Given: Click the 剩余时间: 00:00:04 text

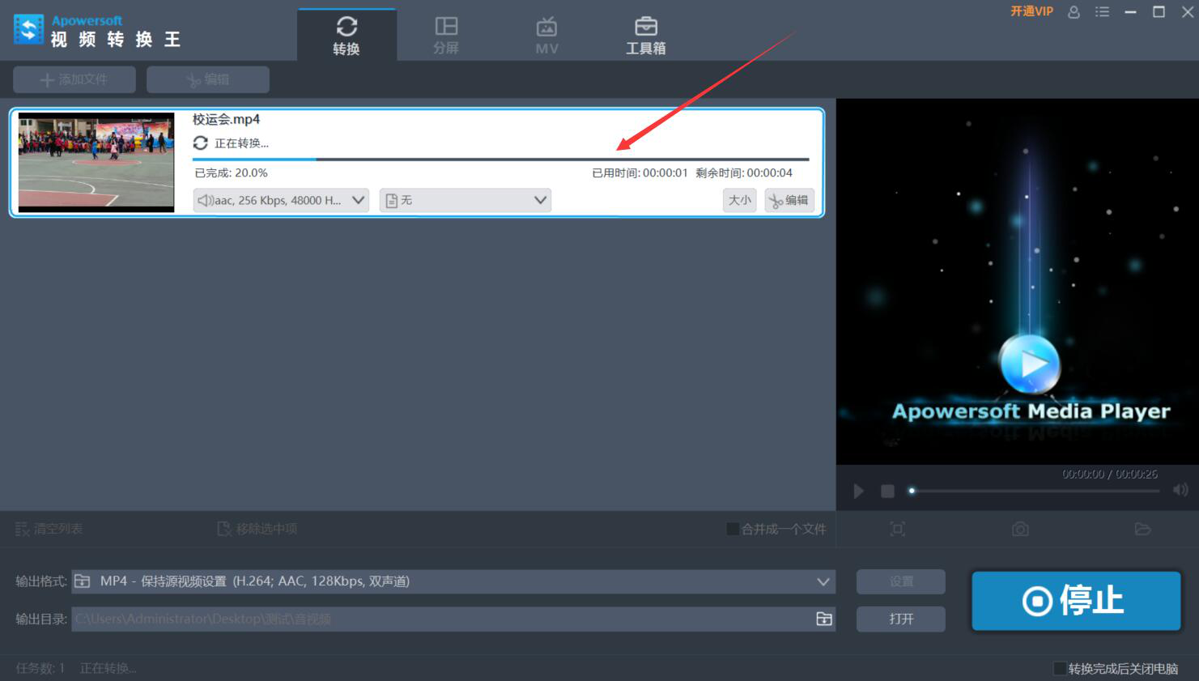Looking at the screenshot, I should tap(744, 172).
